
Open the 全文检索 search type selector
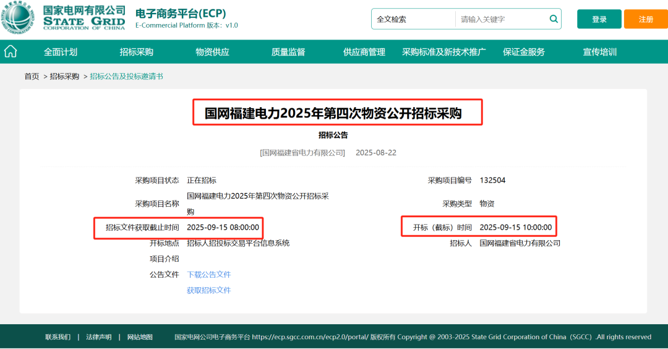pyautogui.click(x=413, y=19)
